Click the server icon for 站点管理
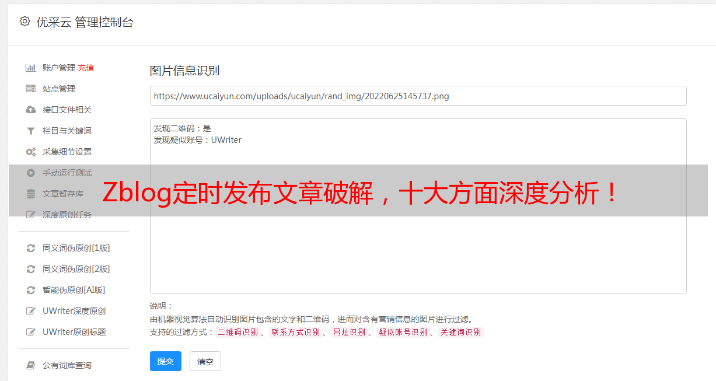This screenshot has height=381, width=716. click(x=31, y=89)
